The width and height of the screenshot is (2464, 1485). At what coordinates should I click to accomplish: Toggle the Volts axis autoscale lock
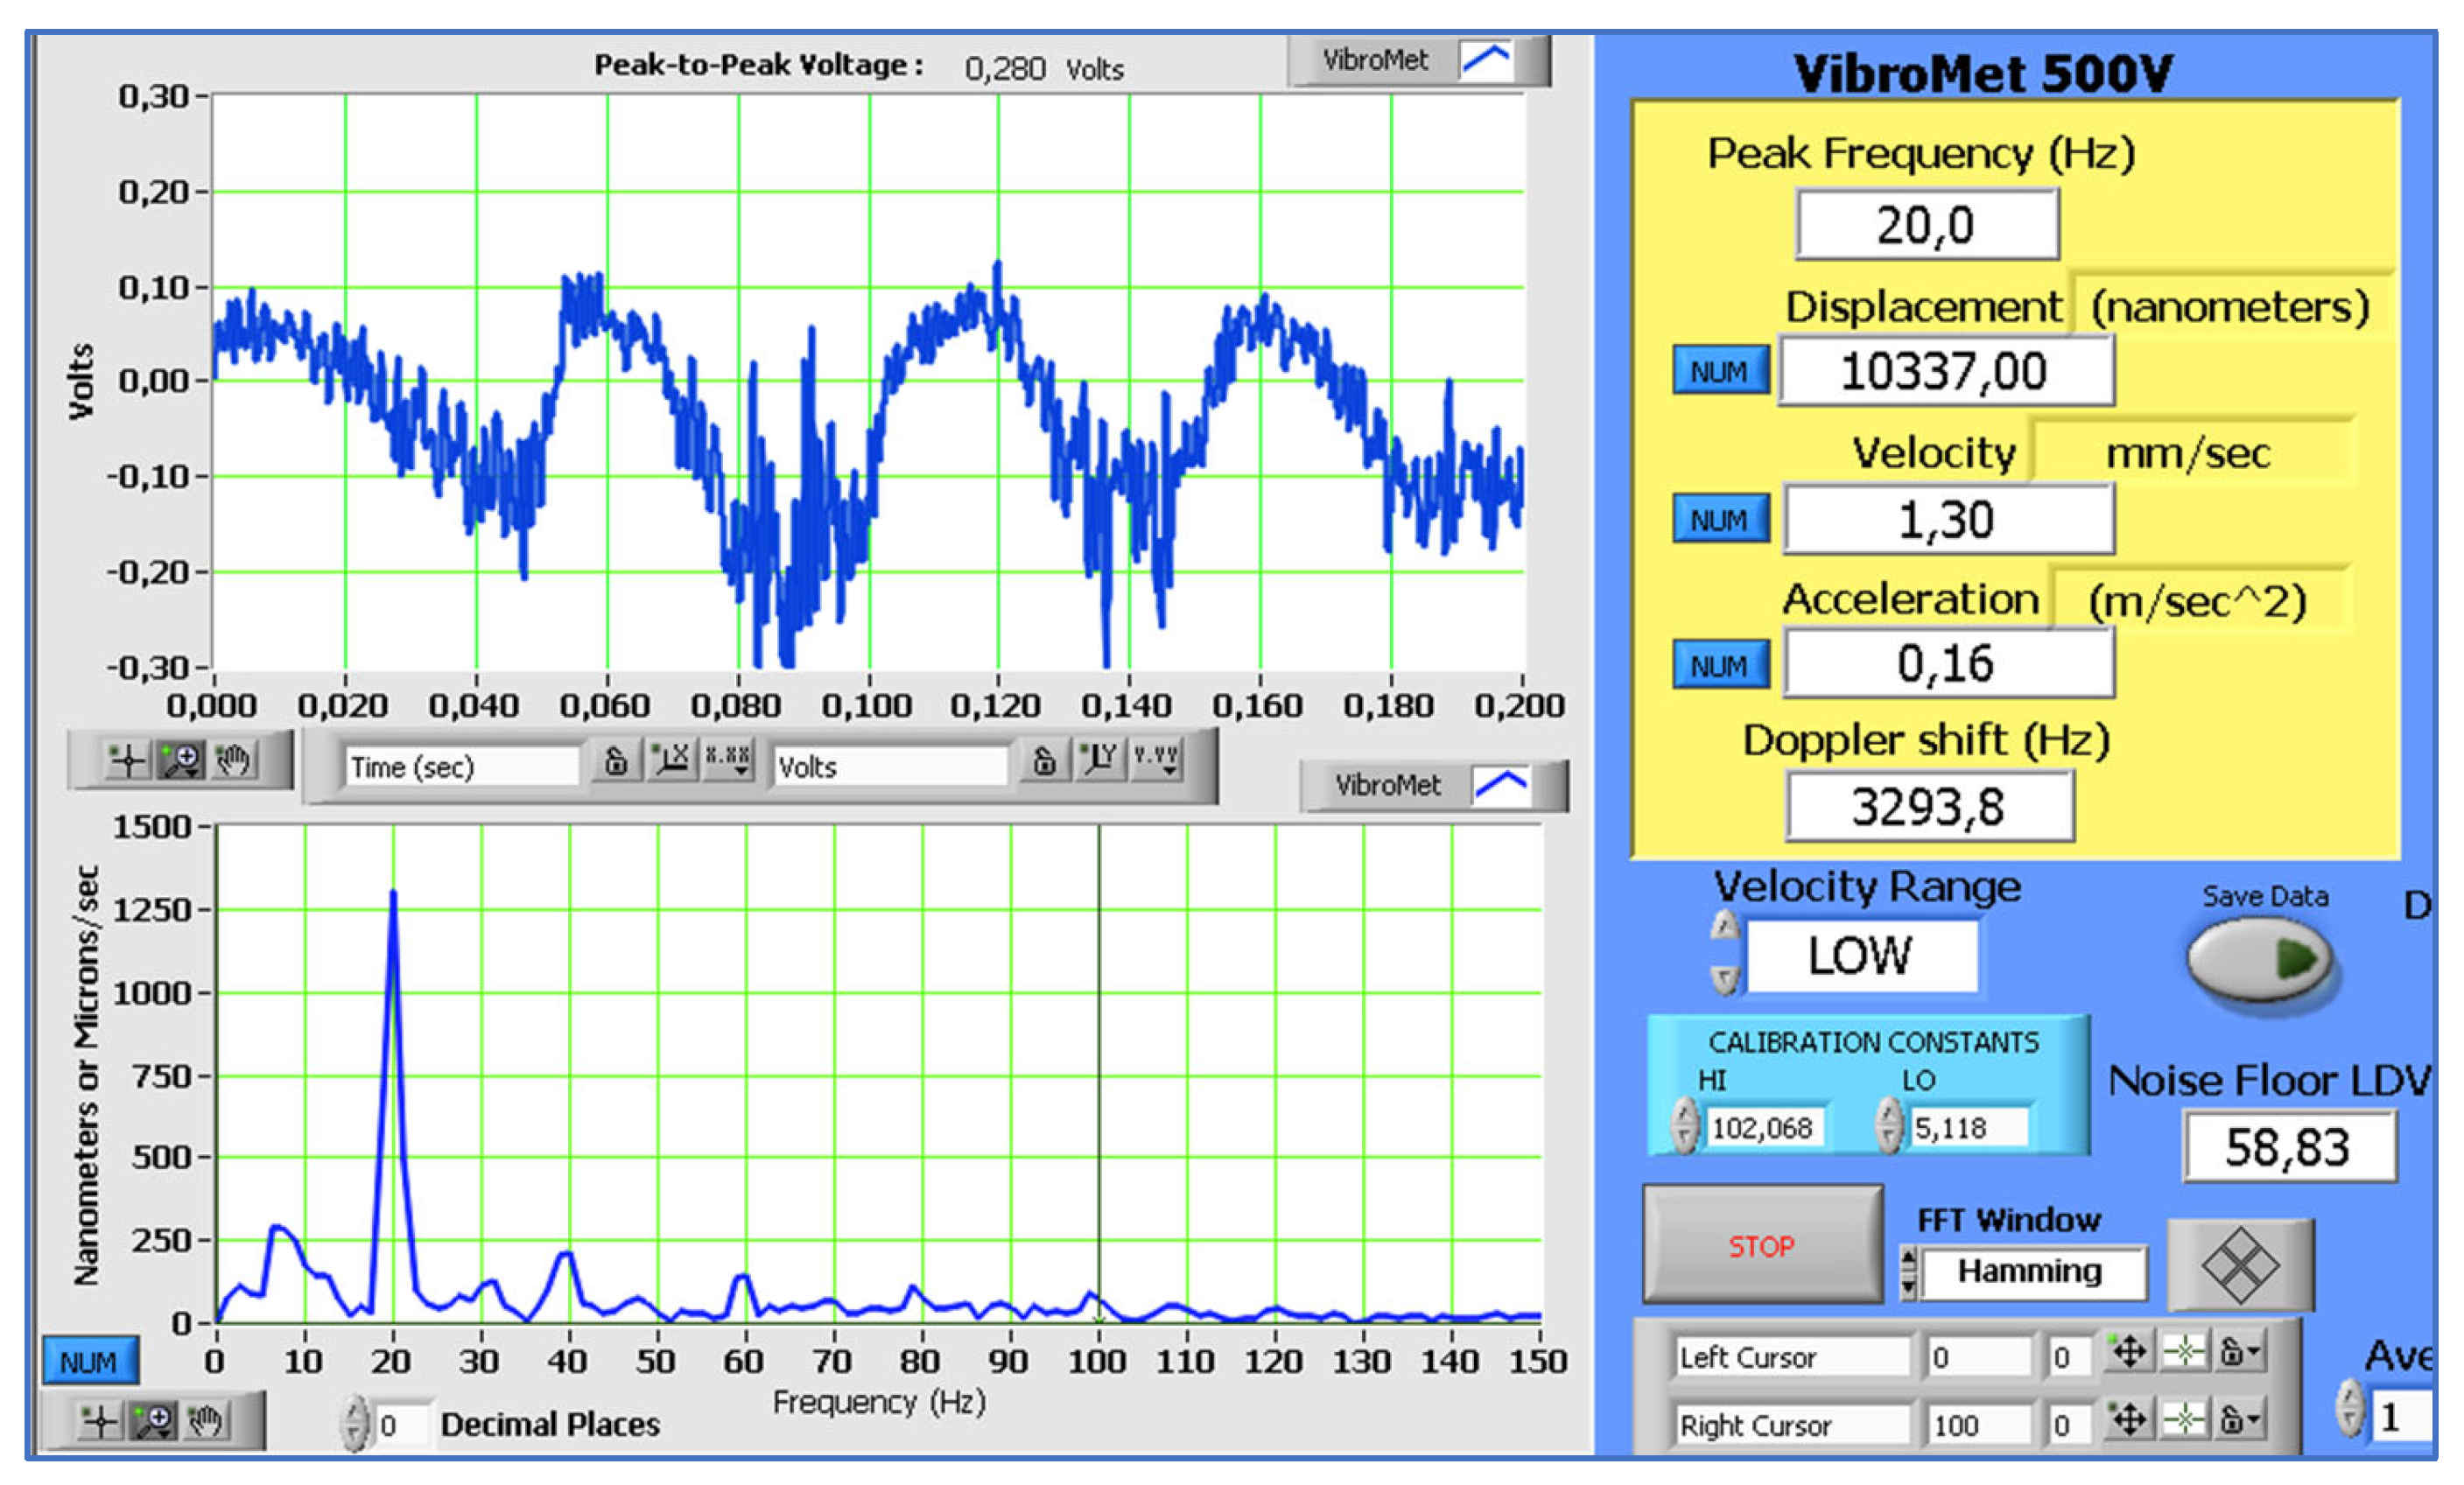(x=1044, y=761)
